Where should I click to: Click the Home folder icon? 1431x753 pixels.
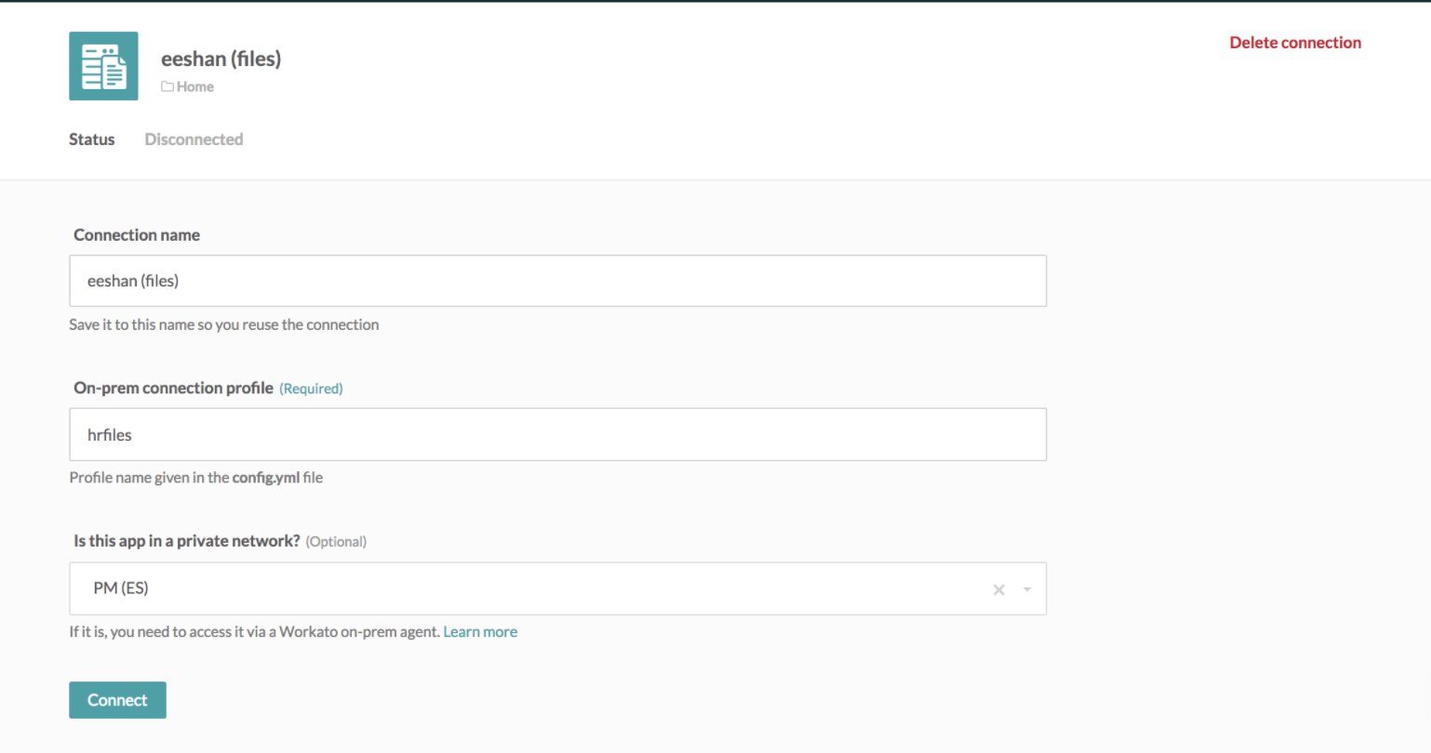click(x=167, y=86)
